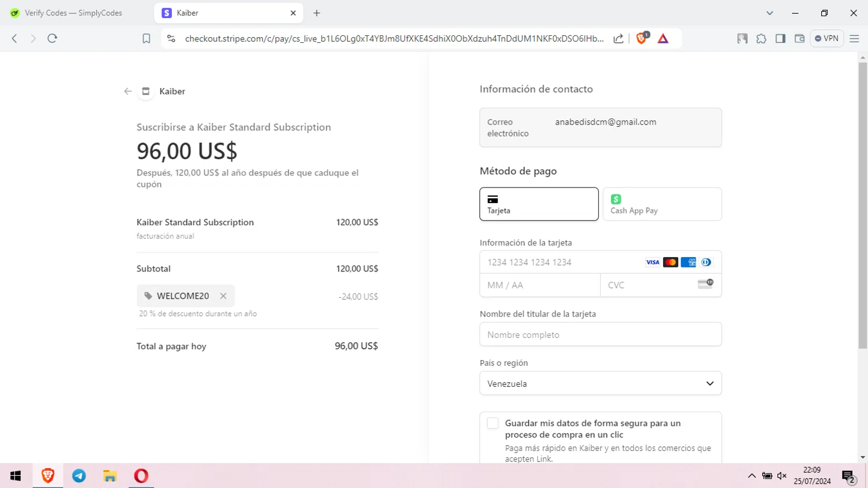Open Opera from the taskbar
Screen dimensions: 868x488
[141, 476]
